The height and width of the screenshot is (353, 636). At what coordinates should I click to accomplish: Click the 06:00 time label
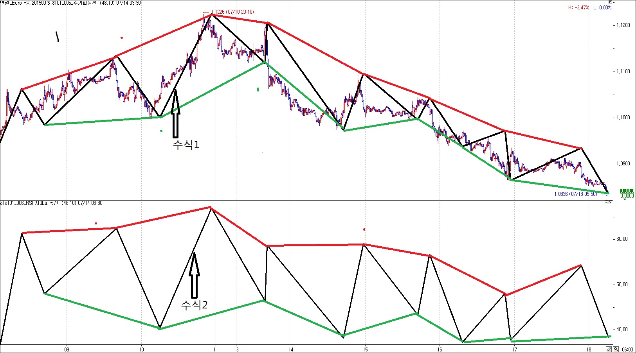tap(627, 349)
